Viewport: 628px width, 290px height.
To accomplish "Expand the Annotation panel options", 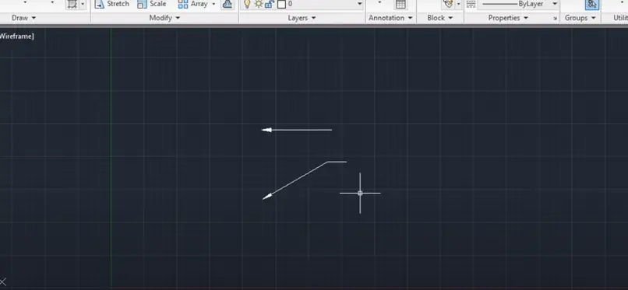I will [390, 18].
